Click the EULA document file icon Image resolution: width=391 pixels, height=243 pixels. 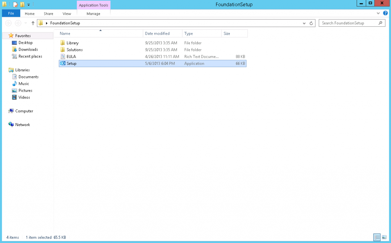(x=63, y=57)
